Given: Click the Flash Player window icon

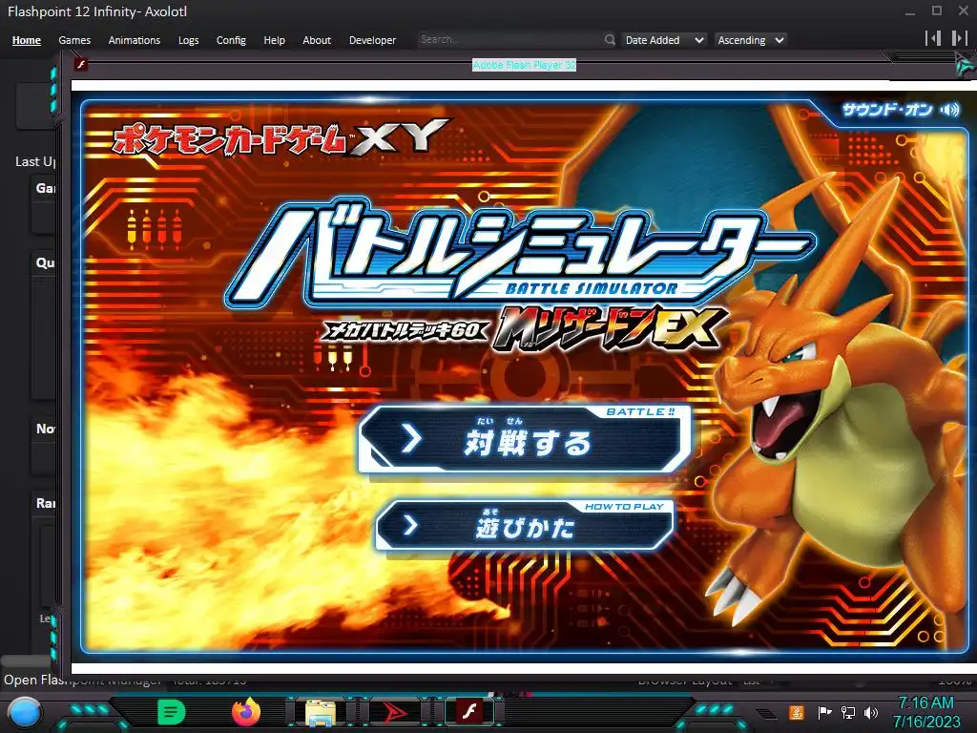Looking at the screenshot, I should (81, 64).
